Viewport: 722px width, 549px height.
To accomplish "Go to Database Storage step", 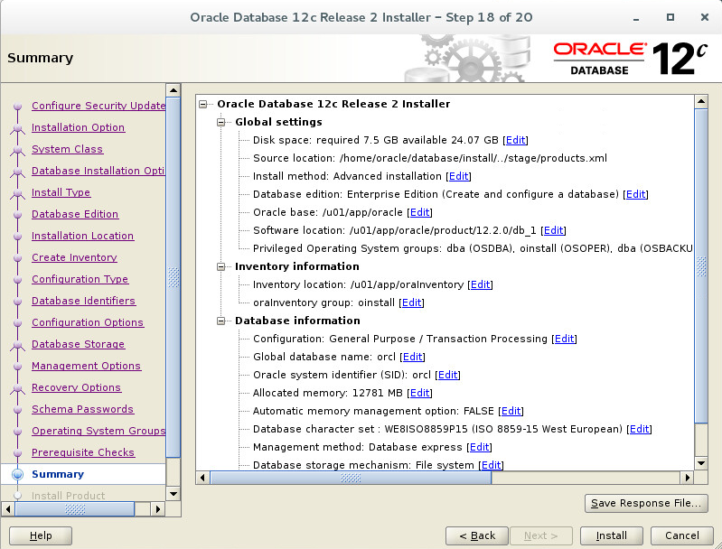I will click(x=79, y=344).
